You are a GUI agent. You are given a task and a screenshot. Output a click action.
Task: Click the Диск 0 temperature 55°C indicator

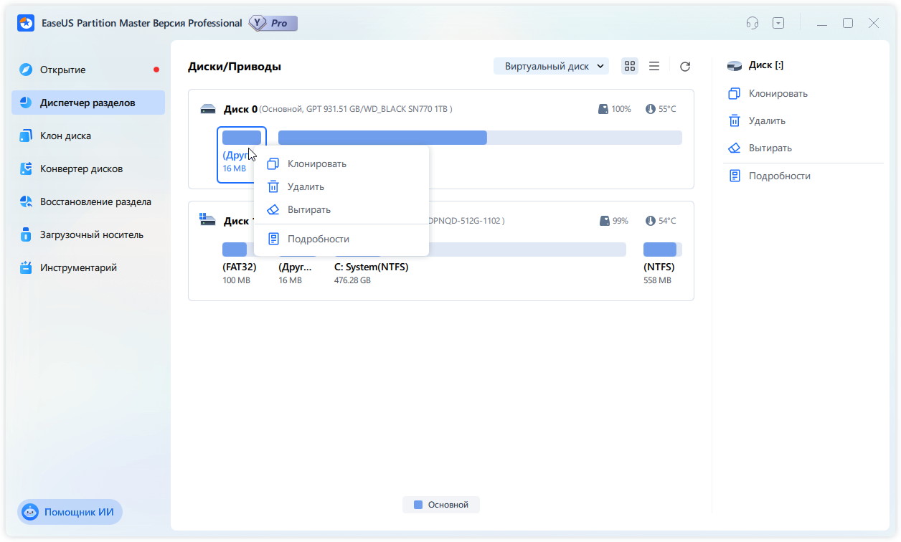pos(661,109)
